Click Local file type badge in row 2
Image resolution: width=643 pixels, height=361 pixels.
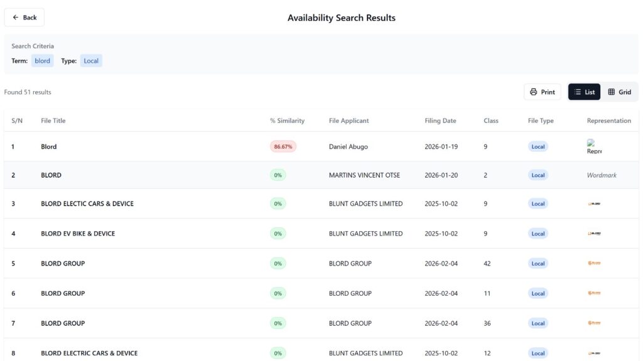click(538, 175)
